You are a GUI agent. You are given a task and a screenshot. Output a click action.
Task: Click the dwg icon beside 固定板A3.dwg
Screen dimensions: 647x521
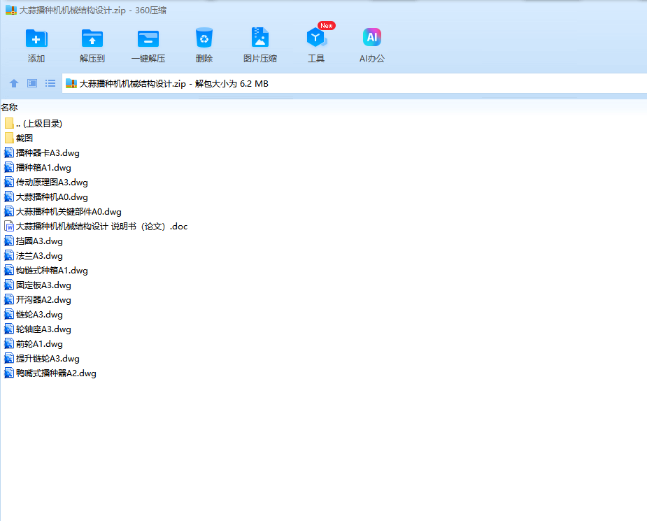tap(9, 285)
